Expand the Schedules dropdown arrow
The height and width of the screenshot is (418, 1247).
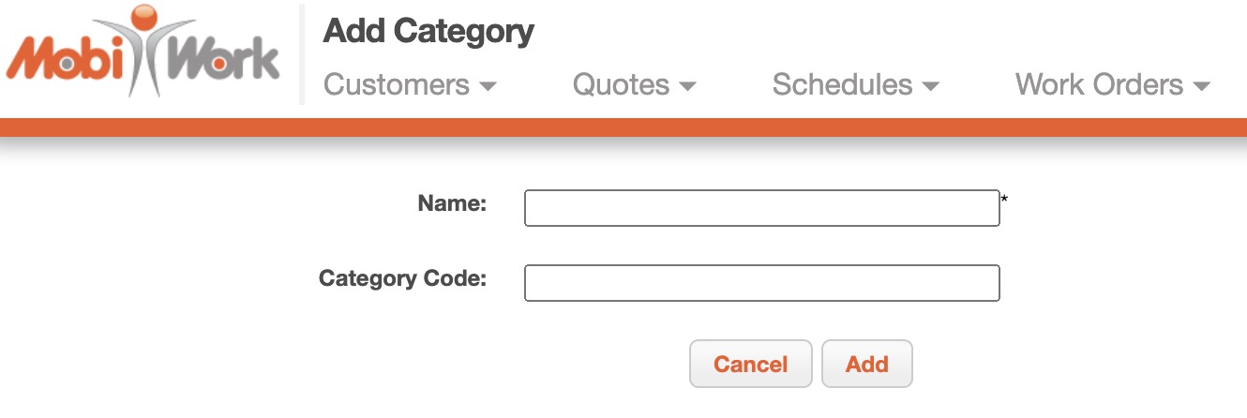coord(931,86)
